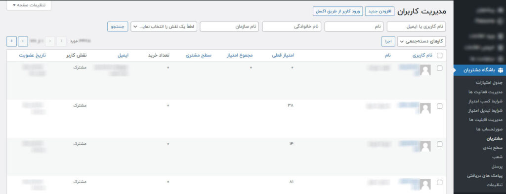
Task: Click the نام first-name filter field
Action: pos(354,27)
